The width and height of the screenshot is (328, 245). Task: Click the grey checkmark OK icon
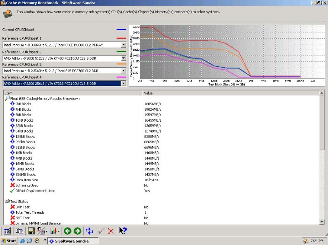click(x=101, y=231)
